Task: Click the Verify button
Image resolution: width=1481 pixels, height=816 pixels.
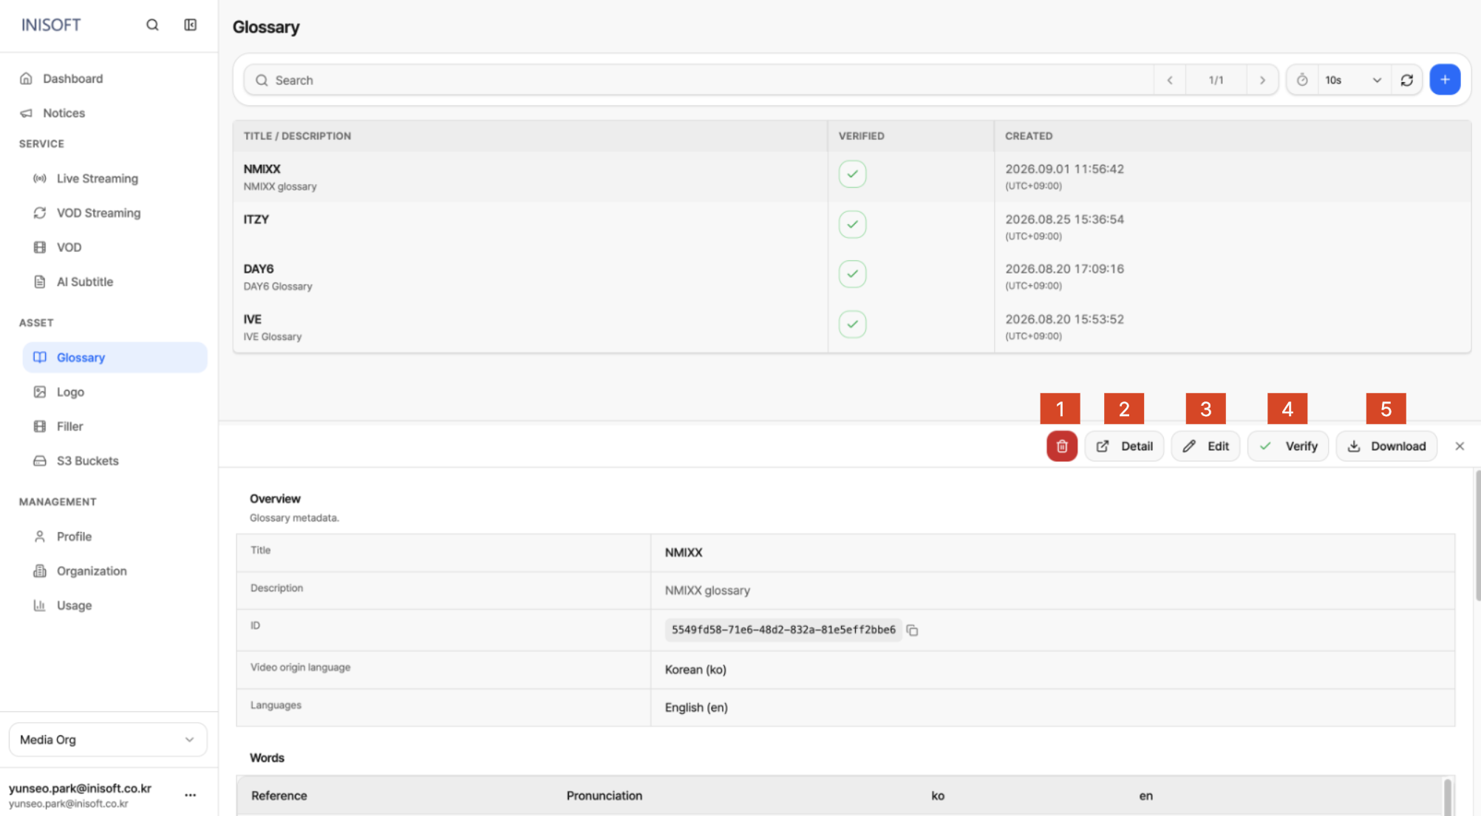Action: [1288, 446]
